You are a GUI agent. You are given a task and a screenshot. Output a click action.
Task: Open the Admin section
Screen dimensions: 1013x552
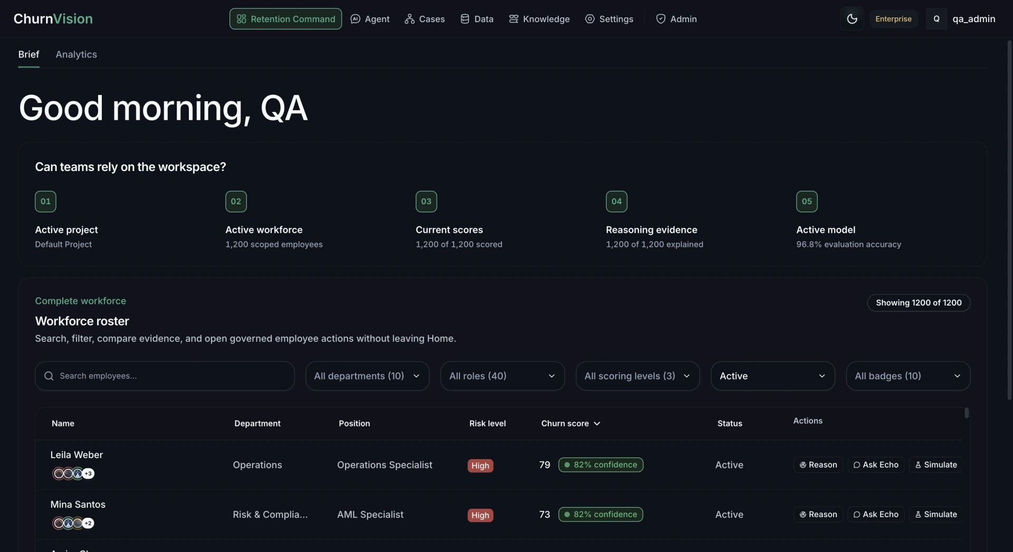(x=676, y=19)
